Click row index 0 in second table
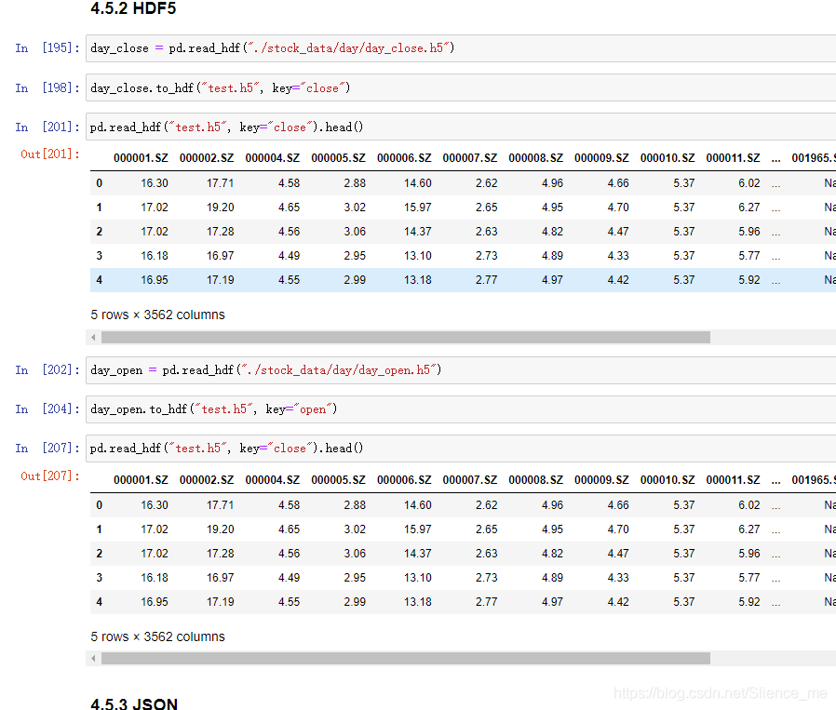The width and height of the screenshot is (836, 710). pos(100,505)
